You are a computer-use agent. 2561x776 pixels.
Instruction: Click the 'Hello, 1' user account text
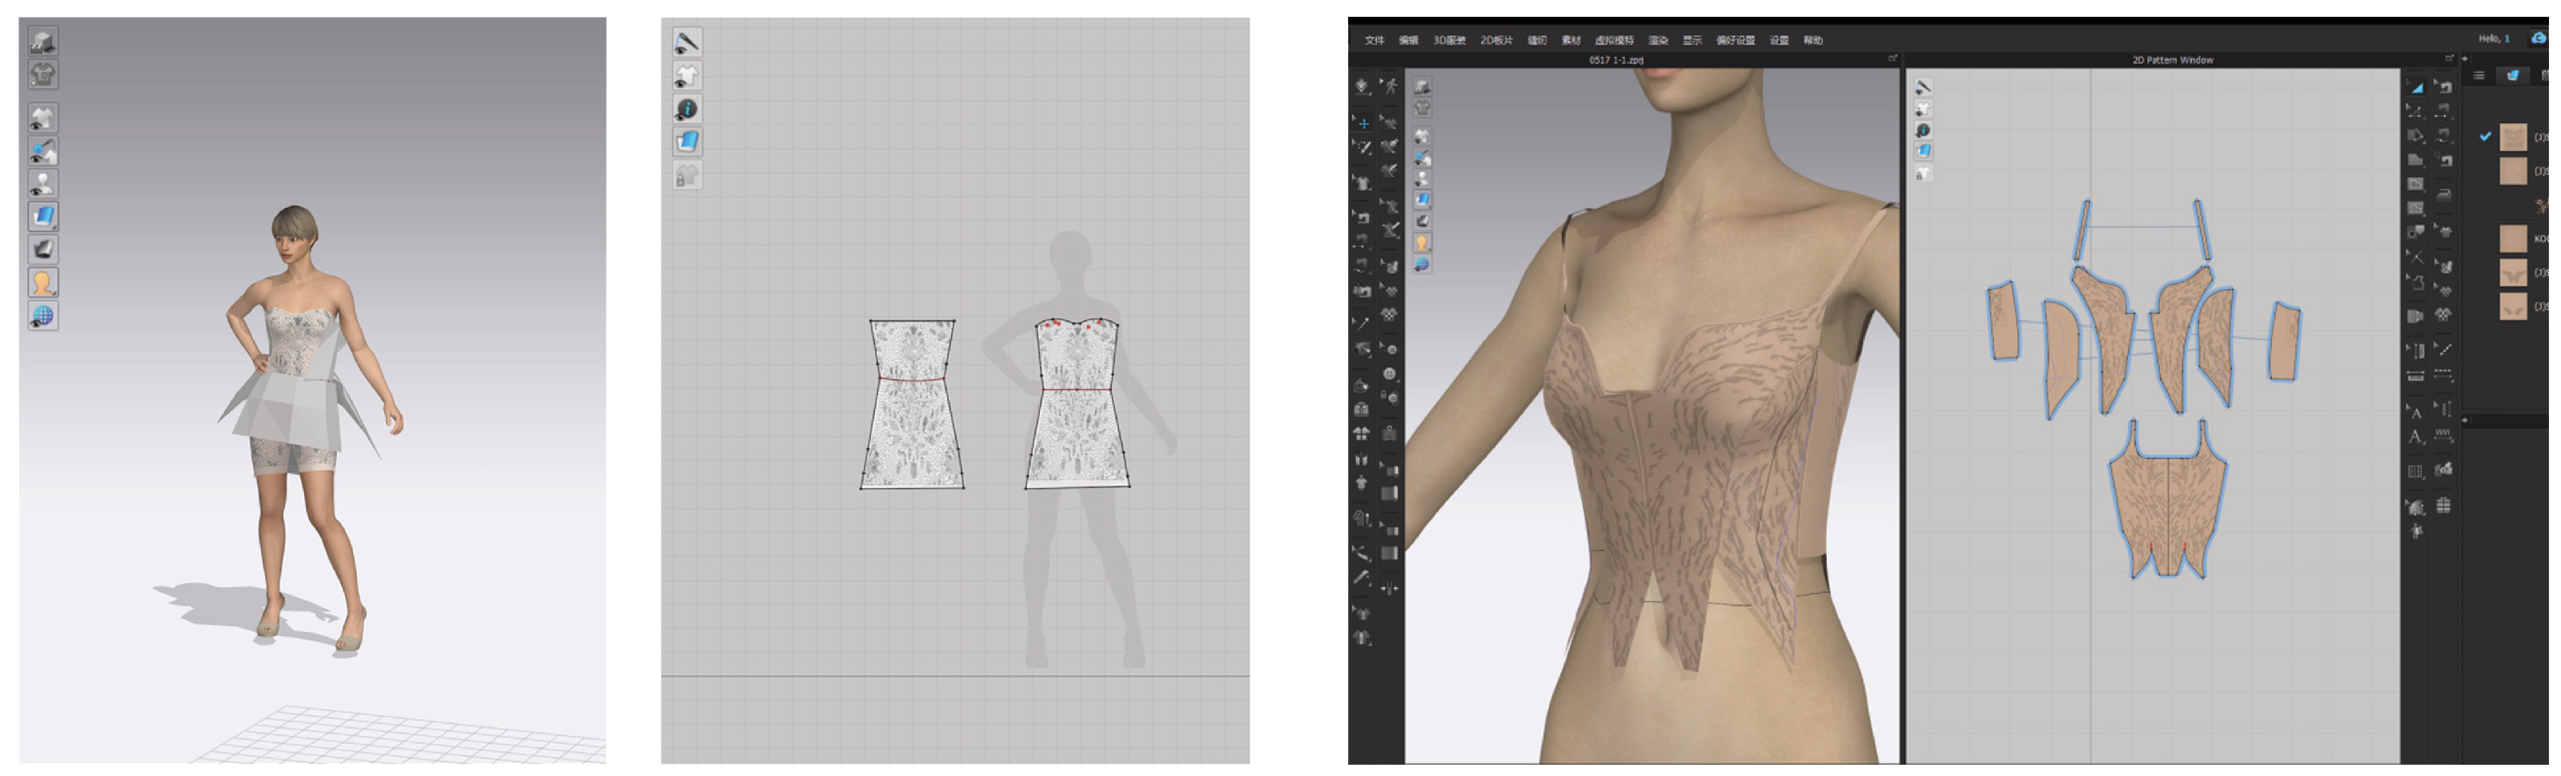[x=2494, y=38]
